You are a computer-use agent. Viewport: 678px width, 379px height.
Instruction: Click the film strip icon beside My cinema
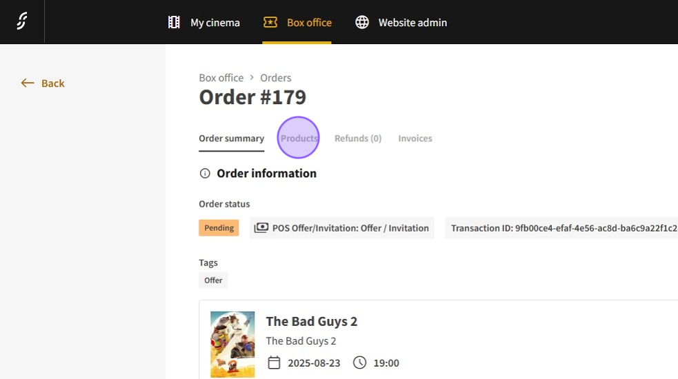tap(174, 23)
